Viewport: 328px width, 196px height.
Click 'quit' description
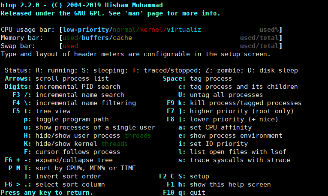coord(198,193)
